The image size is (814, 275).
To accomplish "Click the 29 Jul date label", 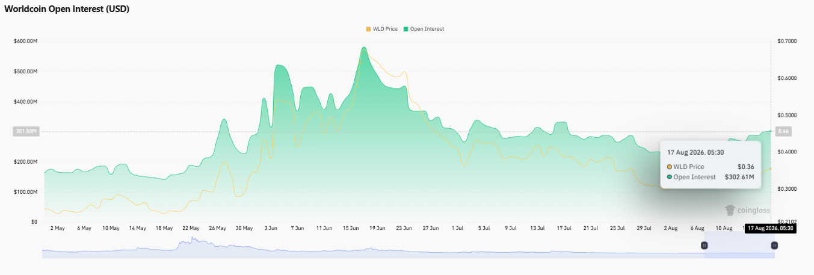I will point(644,229).
